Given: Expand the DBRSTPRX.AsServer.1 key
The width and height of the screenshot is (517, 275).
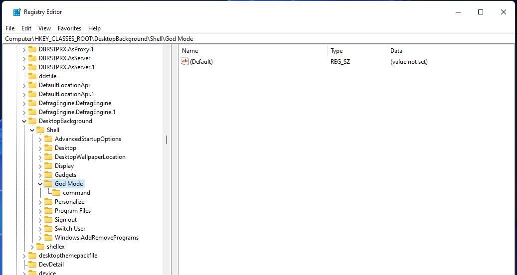Looking at the screenshot, I should [x=24, y=68].
